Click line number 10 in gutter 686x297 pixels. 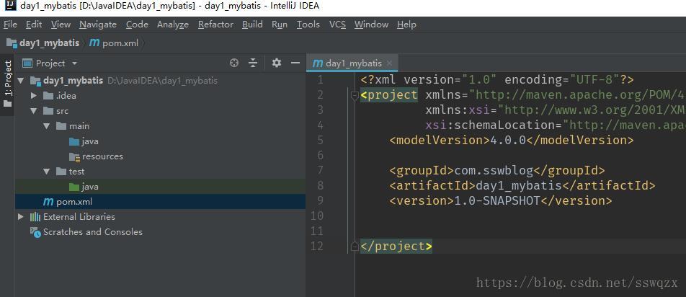pyautogui.click(x=317, y=216)
